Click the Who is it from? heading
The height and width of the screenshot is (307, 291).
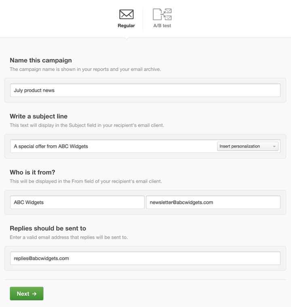click(x=32, y=172)
